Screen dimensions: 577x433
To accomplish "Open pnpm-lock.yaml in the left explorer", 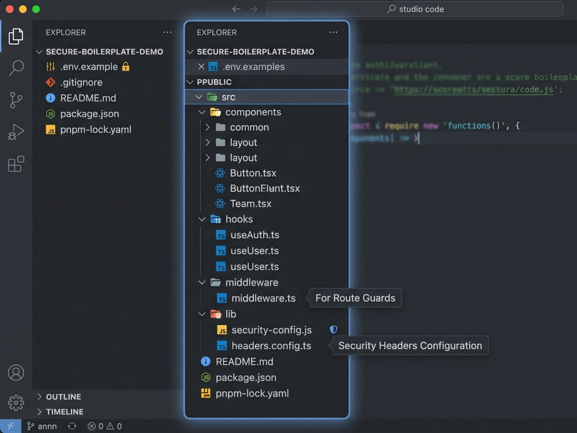I will coord(96,129).
